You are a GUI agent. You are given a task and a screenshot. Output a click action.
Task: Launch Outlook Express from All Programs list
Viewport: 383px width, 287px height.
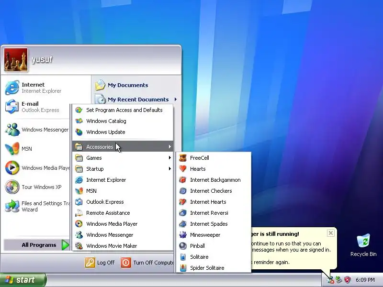123,202
